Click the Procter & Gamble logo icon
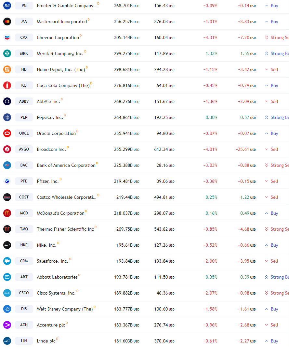Screen dimensions: 289x349 [x=7, y=6]
